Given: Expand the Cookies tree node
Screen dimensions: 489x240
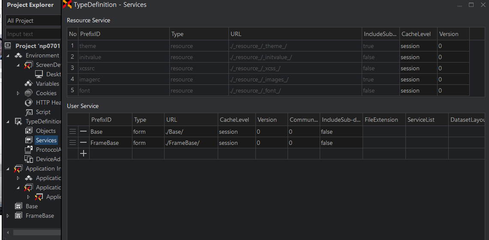Looking at the screenshot, I should point(18,93).
